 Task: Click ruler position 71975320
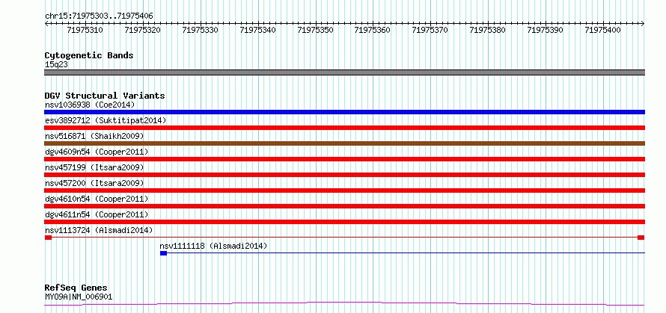pyautogui.click(x=142, y=30)
